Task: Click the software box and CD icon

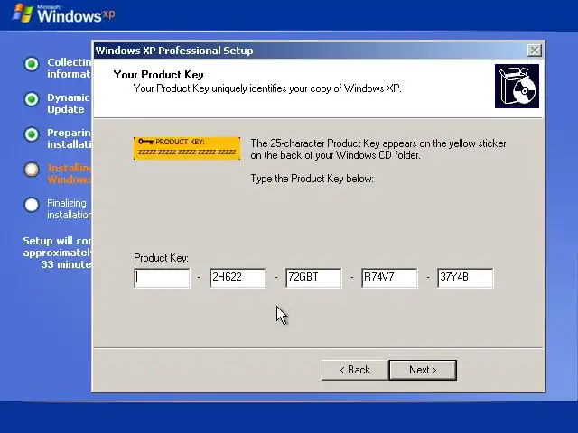Action: tap(517, 87)
